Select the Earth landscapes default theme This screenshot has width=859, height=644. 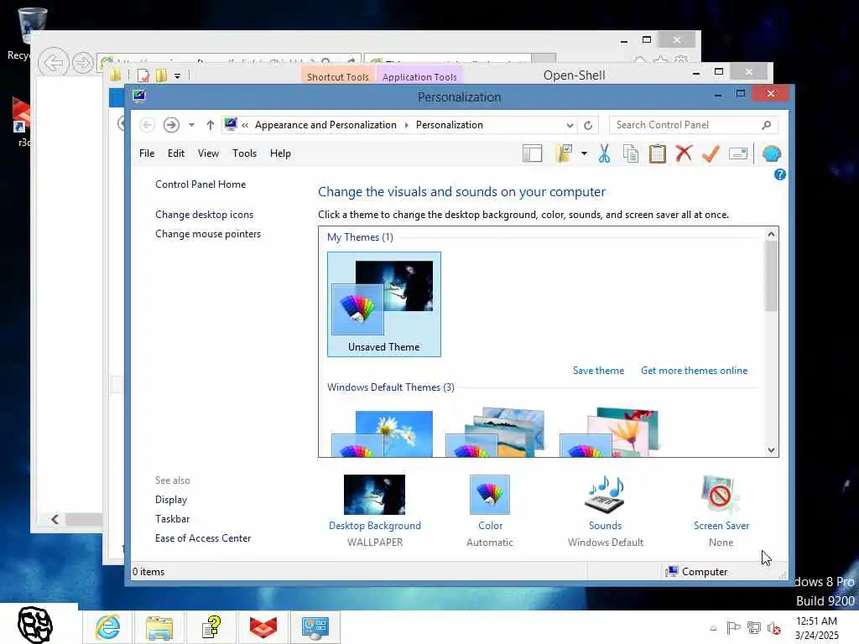click(495, 432)
